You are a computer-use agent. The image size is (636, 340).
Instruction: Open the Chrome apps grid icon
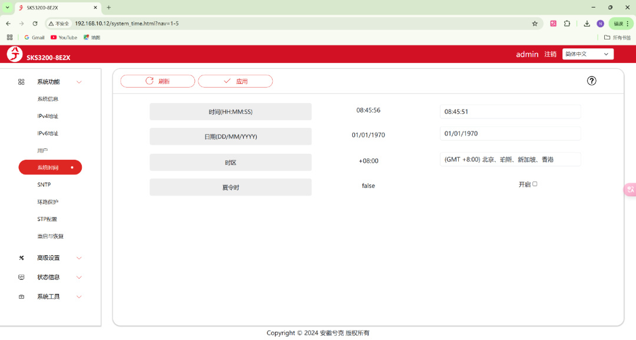pyautogui.click(x=10, y=37)
